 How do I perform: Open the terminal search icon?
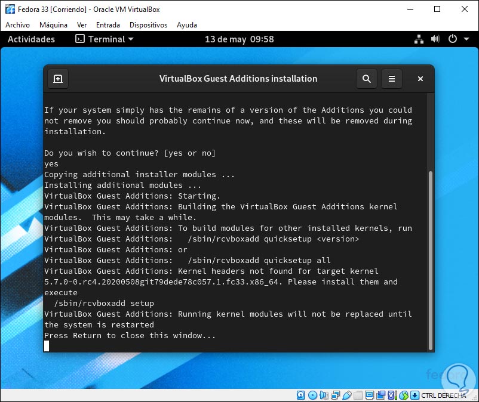(x=366, y=79)
